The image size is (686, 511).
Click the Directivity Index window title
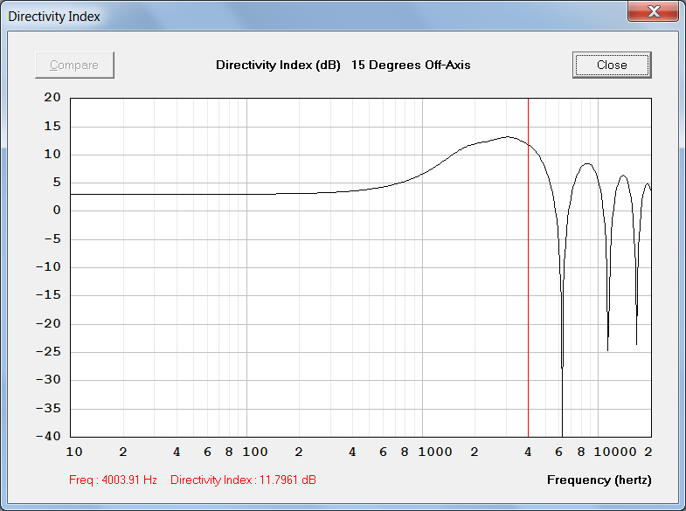pos(54,17)
